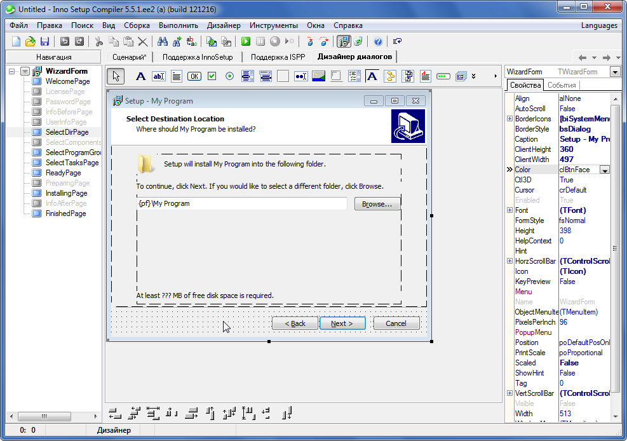Open the blue Help question mark icon
The image size is (627, 441).
click(x=378, y=41)
